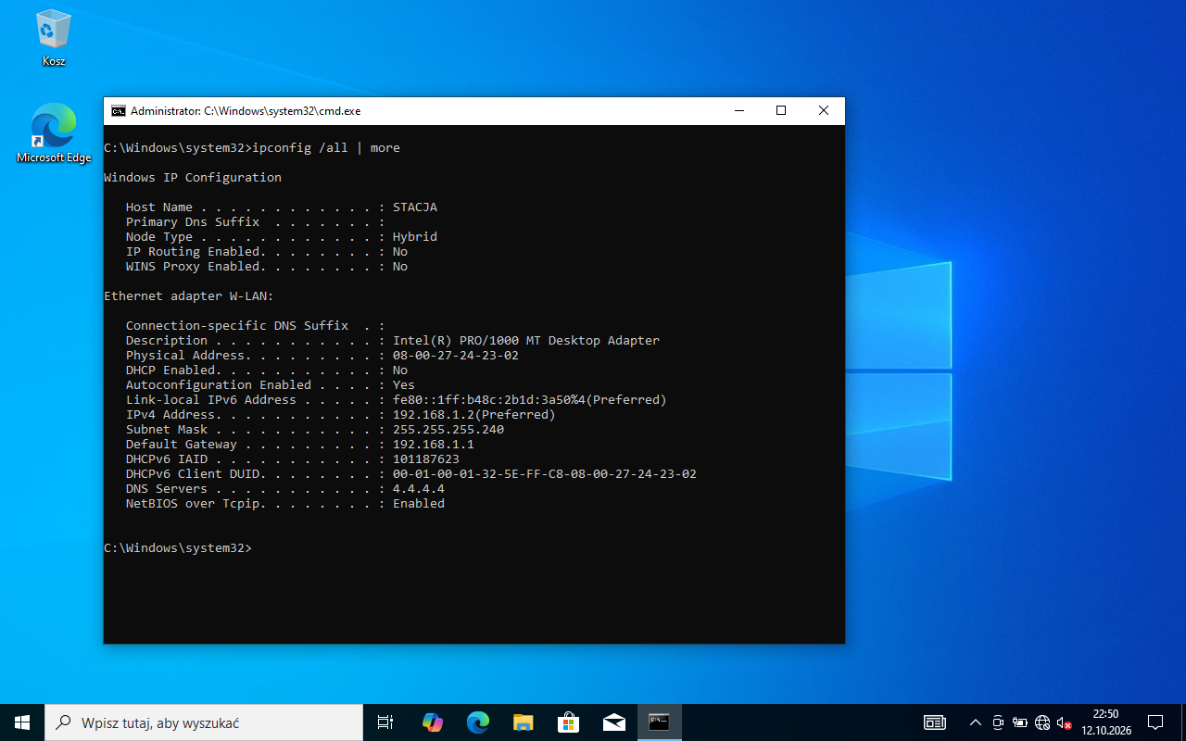The image size is (1186, 741).
Task: Expand hidden system tray icons
Action: click(x=975, y=722)
